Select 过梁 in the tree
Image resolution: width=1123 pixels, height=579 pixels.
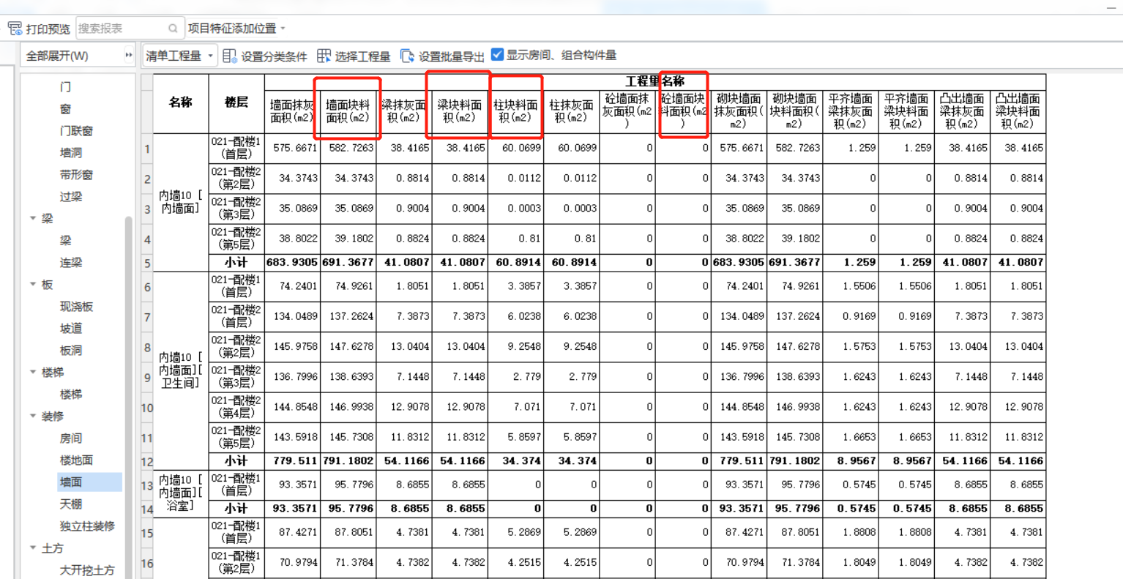[x=71, y=196]
